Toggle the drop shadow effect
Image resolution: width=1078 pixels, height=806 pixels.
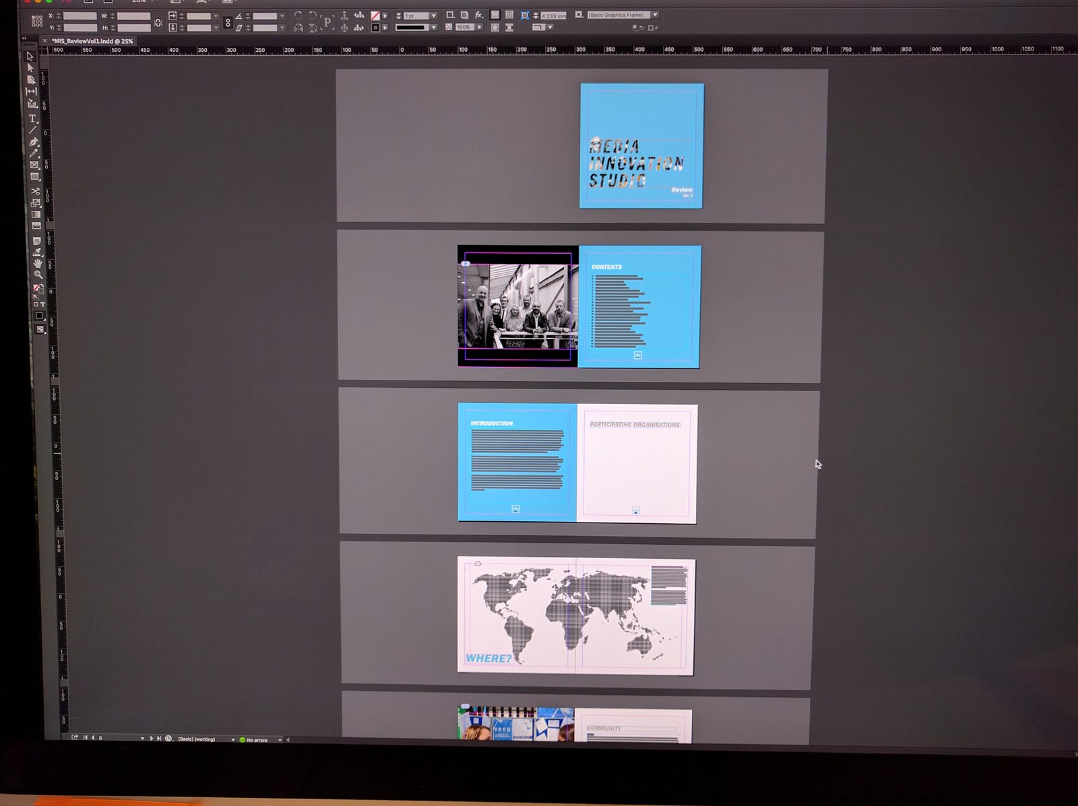coord(464,15)
